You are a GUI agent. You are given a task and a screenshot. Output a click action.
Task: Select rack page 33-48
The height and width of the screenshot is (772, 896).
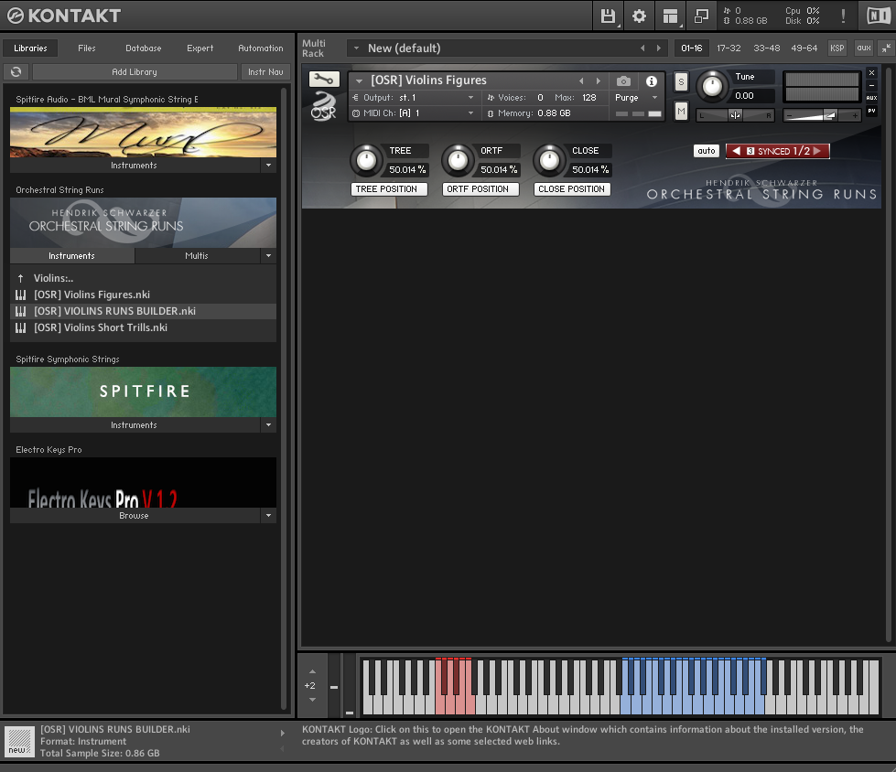tap(766, 48)
